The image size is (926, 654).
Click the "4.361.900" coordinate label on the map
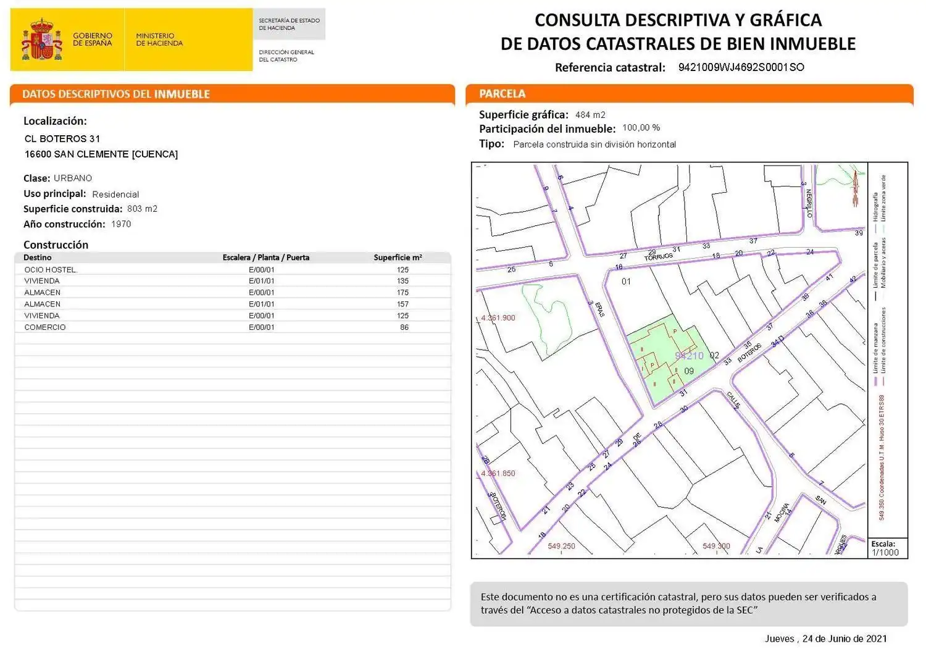(x=498, y=318)
